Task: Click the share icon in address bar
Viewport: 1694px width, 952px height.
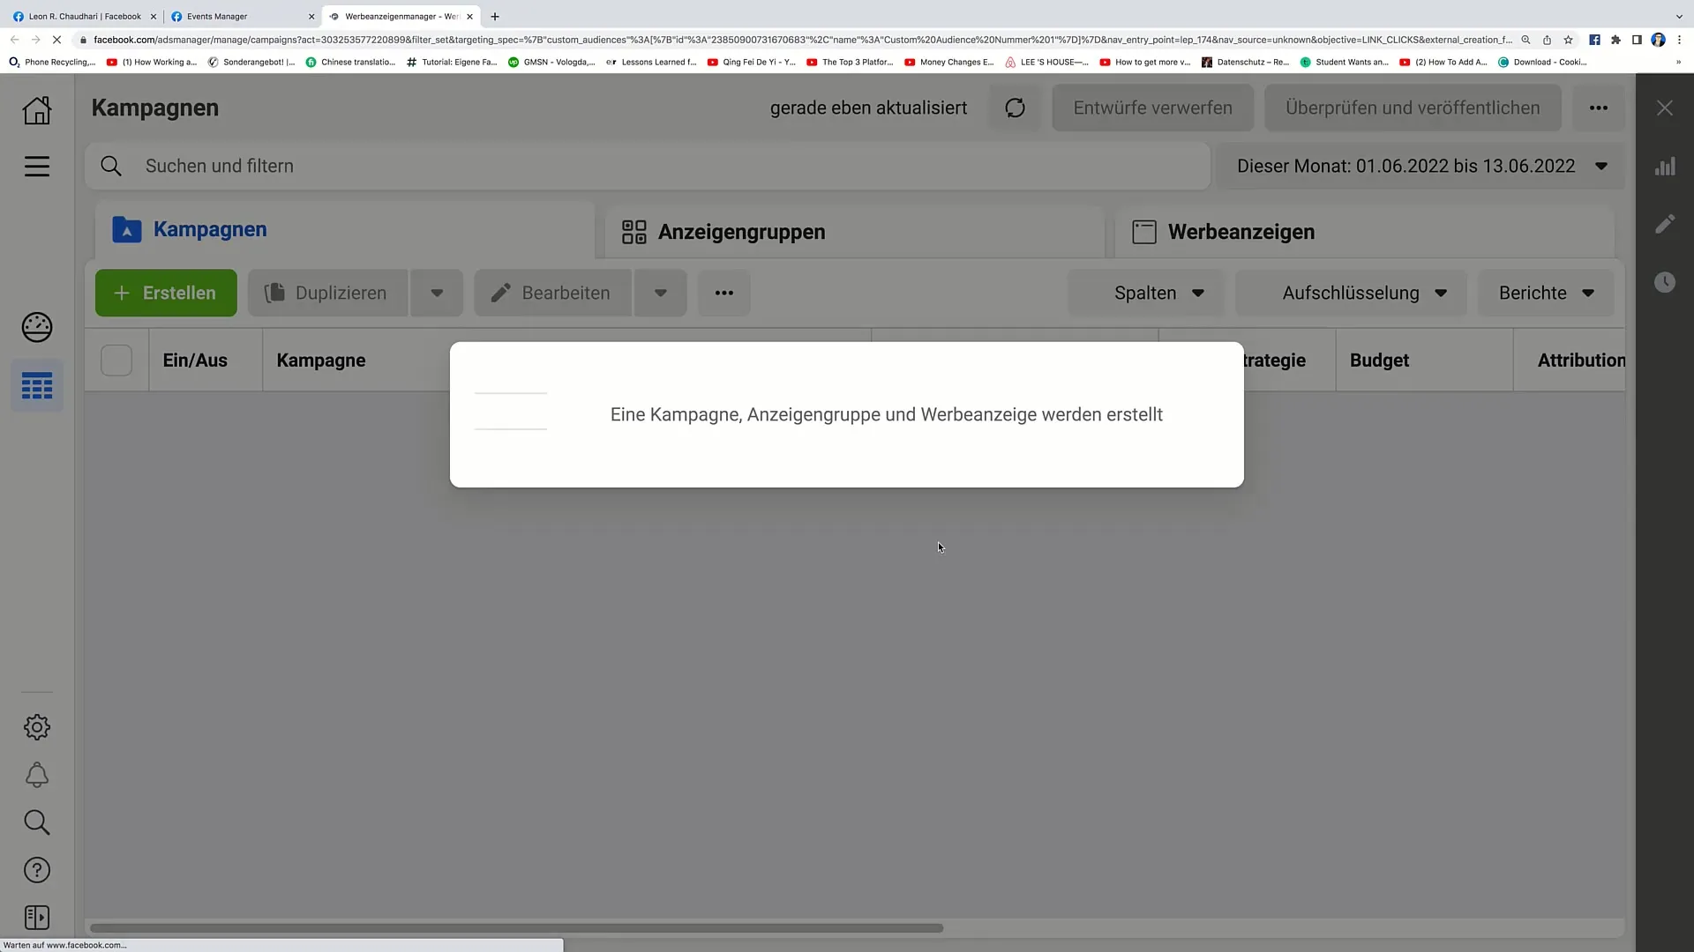Action: (x=1547, y=40)
